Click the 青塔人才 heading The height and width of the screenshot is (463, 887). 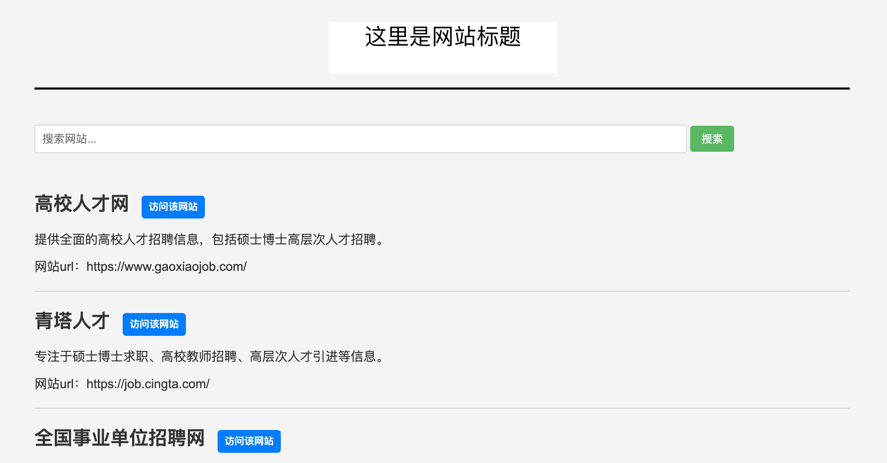click(72, 321)
